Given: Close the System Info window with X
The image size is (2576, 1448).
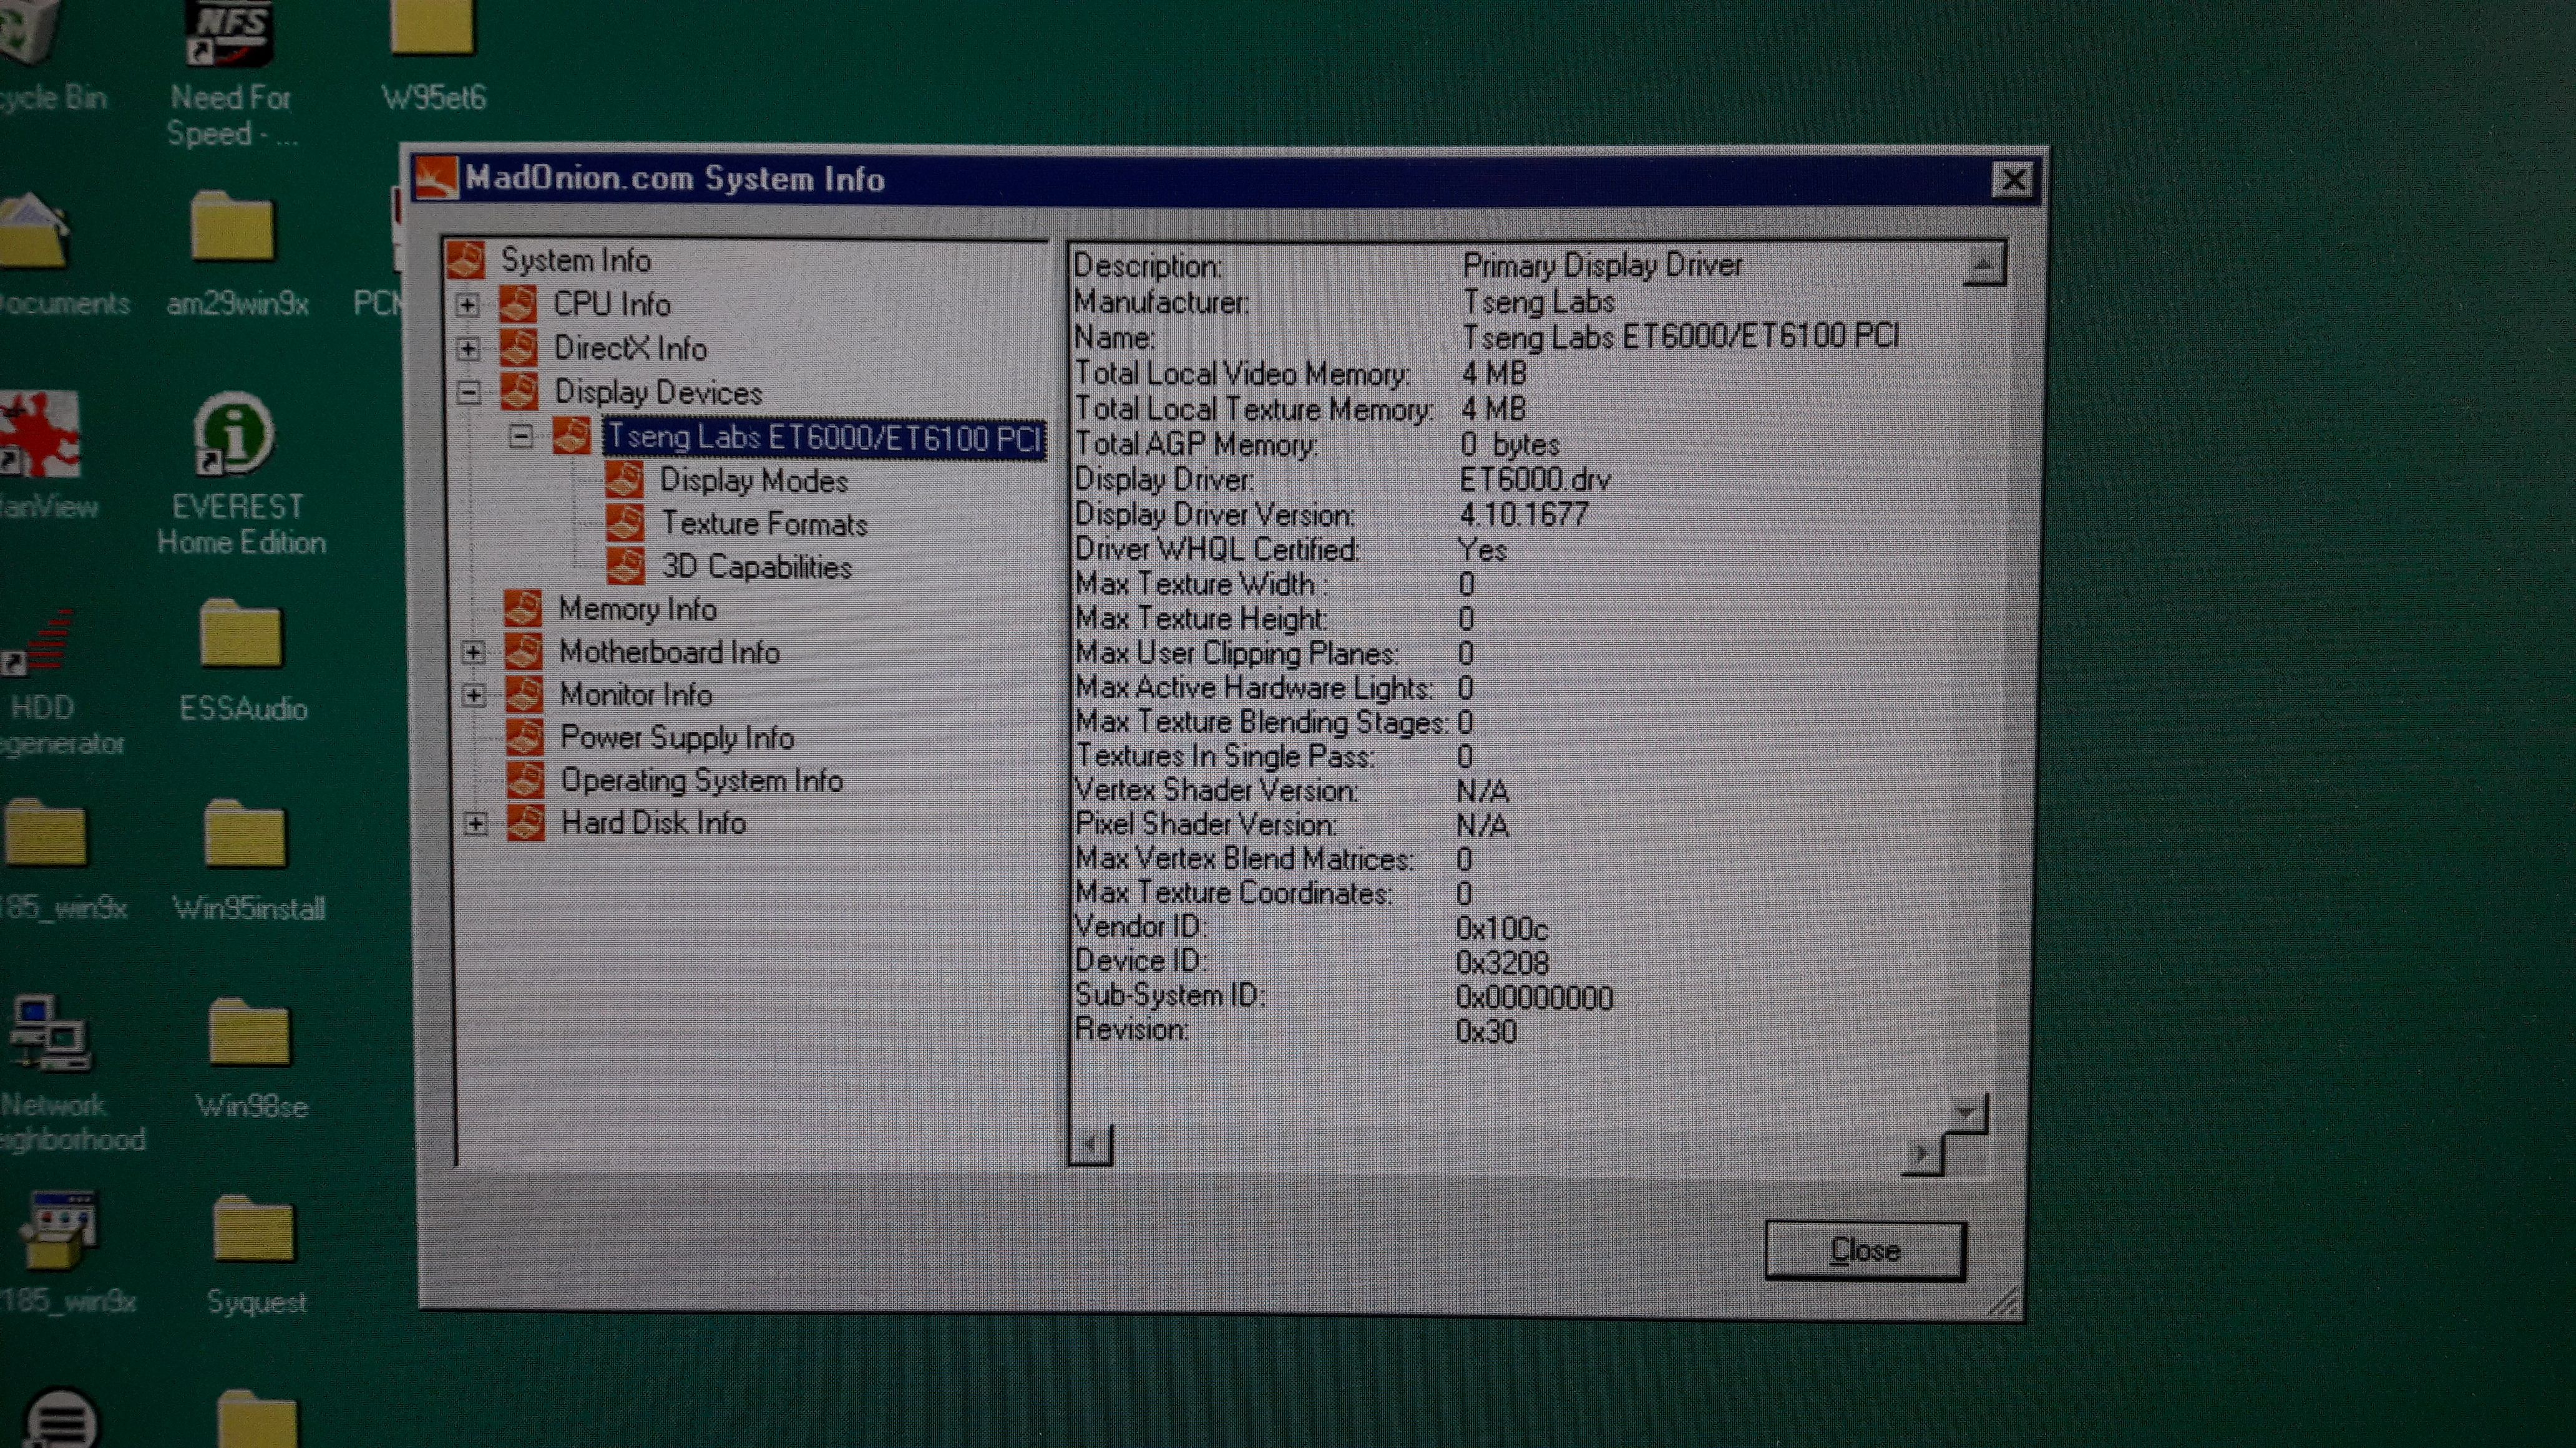Looking at the screenshot, I should pos(2012,180).
